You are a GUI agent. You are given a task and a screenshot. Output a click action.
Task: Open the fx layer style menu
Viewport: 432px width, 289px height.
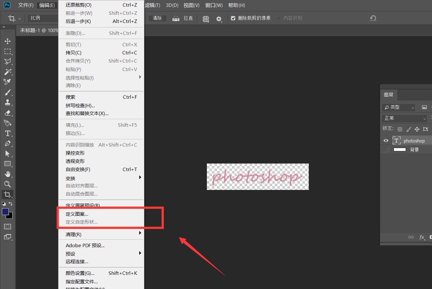[422, 237]
